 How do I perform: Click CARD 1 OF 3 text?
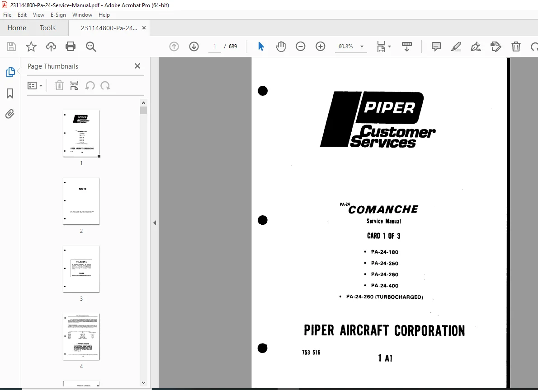pyautogui.click(x=383, y=236)
